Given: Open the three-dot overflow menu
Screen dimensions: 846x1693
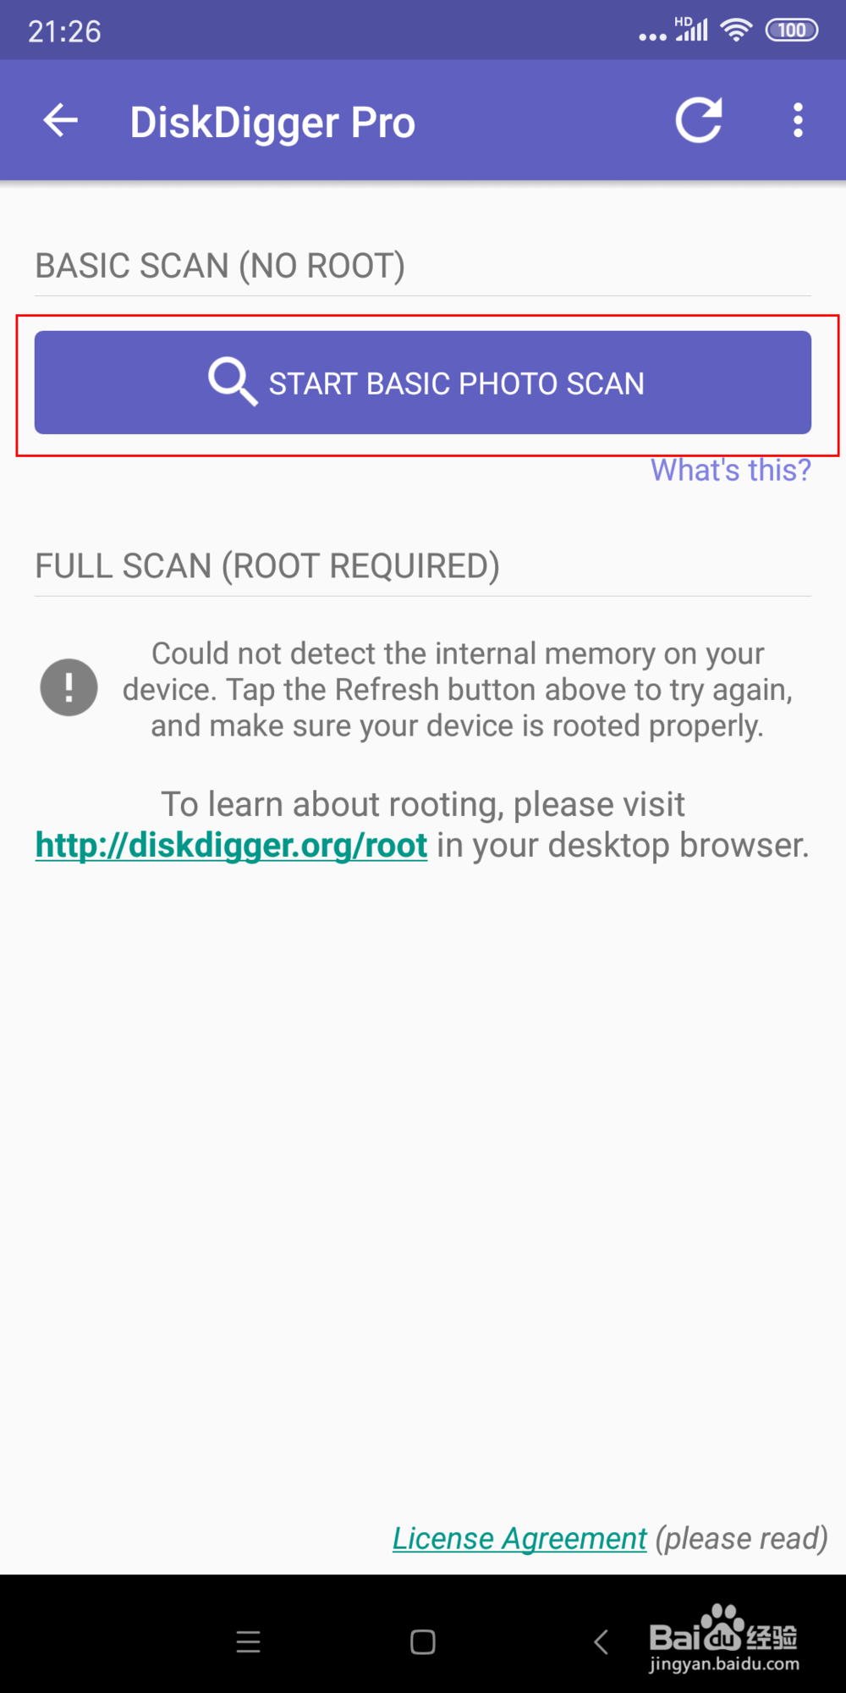Looking at the screenshot, I should tap(798, 120).
